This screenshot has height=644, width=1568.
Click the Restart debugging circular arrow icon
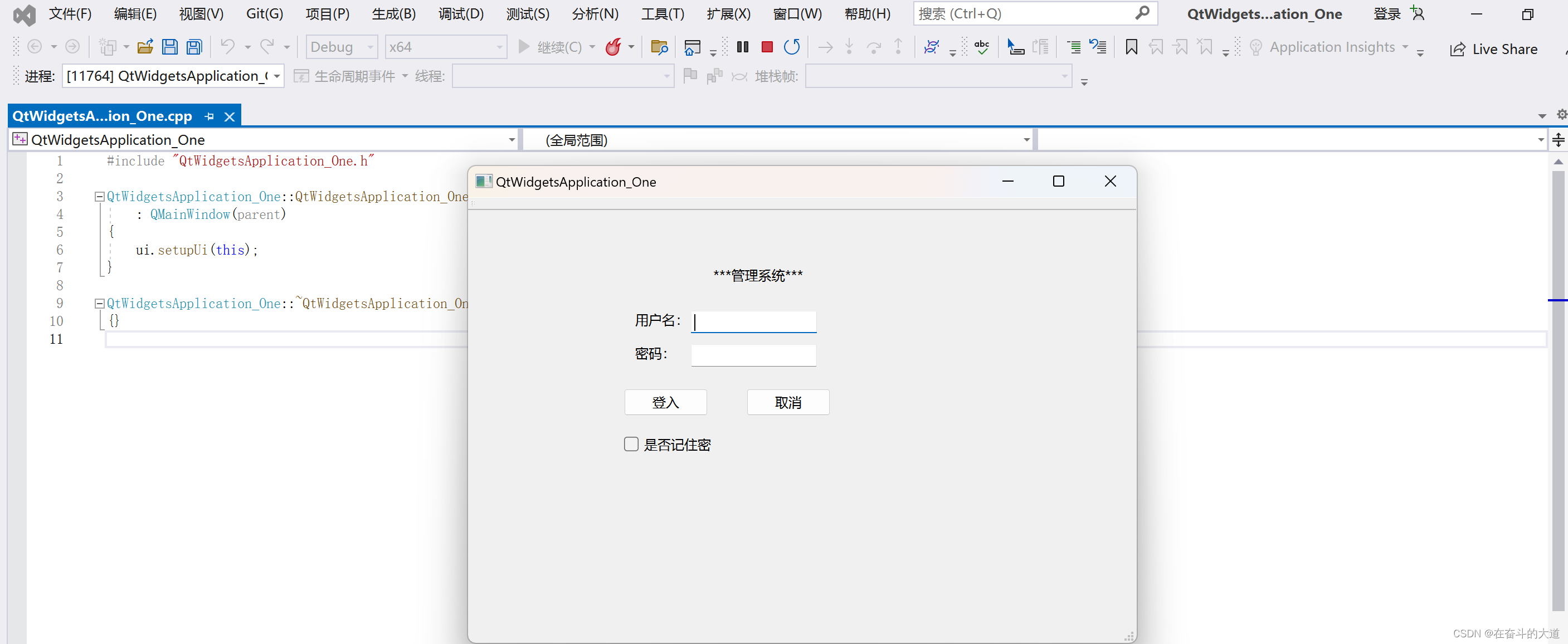tap(791, 47)
